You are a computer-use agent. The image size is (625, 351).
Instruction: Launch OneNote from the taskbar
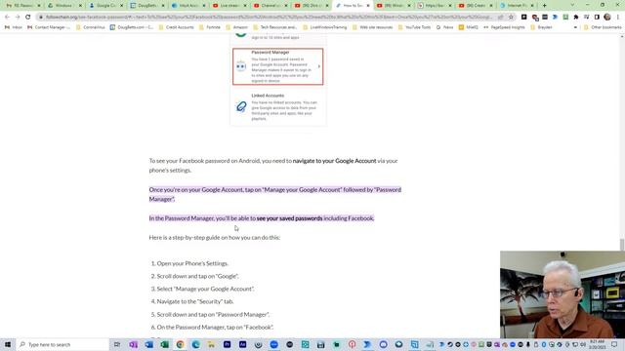coord(133,344)
